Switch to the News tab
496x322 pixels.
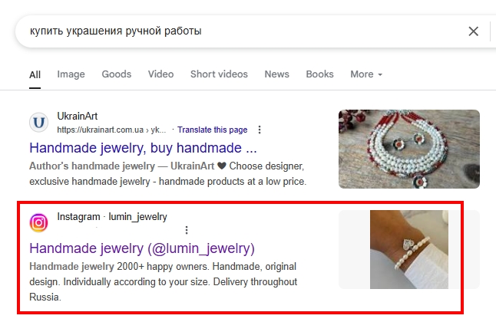276,74
